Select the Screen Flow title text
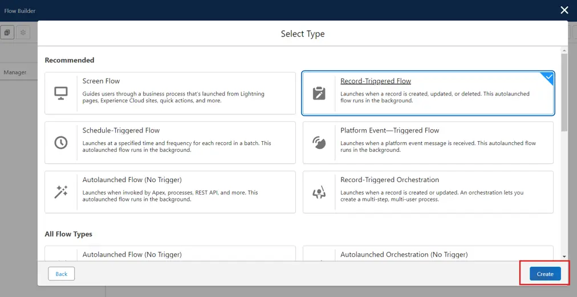The height and width of the screenshot is (297, 577). coord(101,81)
